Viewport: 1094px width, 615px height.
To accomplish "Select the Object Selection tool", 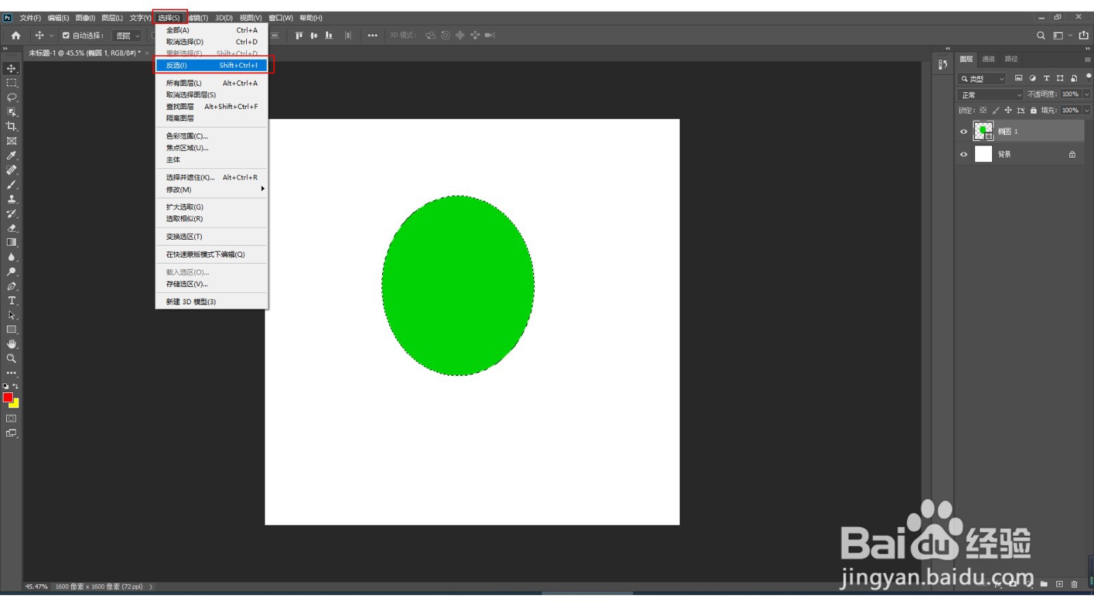I will click(x=12, y=111).
